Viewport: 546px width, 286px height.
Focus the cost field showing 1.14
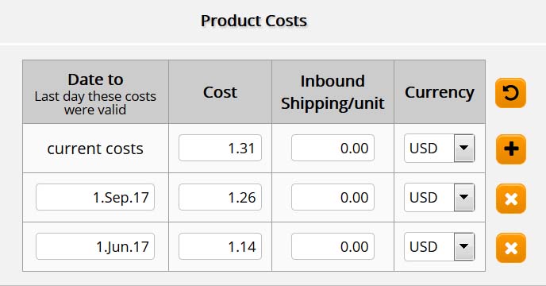click(x=220, y=246)
